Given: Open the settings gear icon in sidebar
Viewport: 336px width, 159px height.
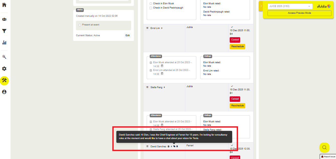Looking at the screenshot, I should [x=4, y=69].
